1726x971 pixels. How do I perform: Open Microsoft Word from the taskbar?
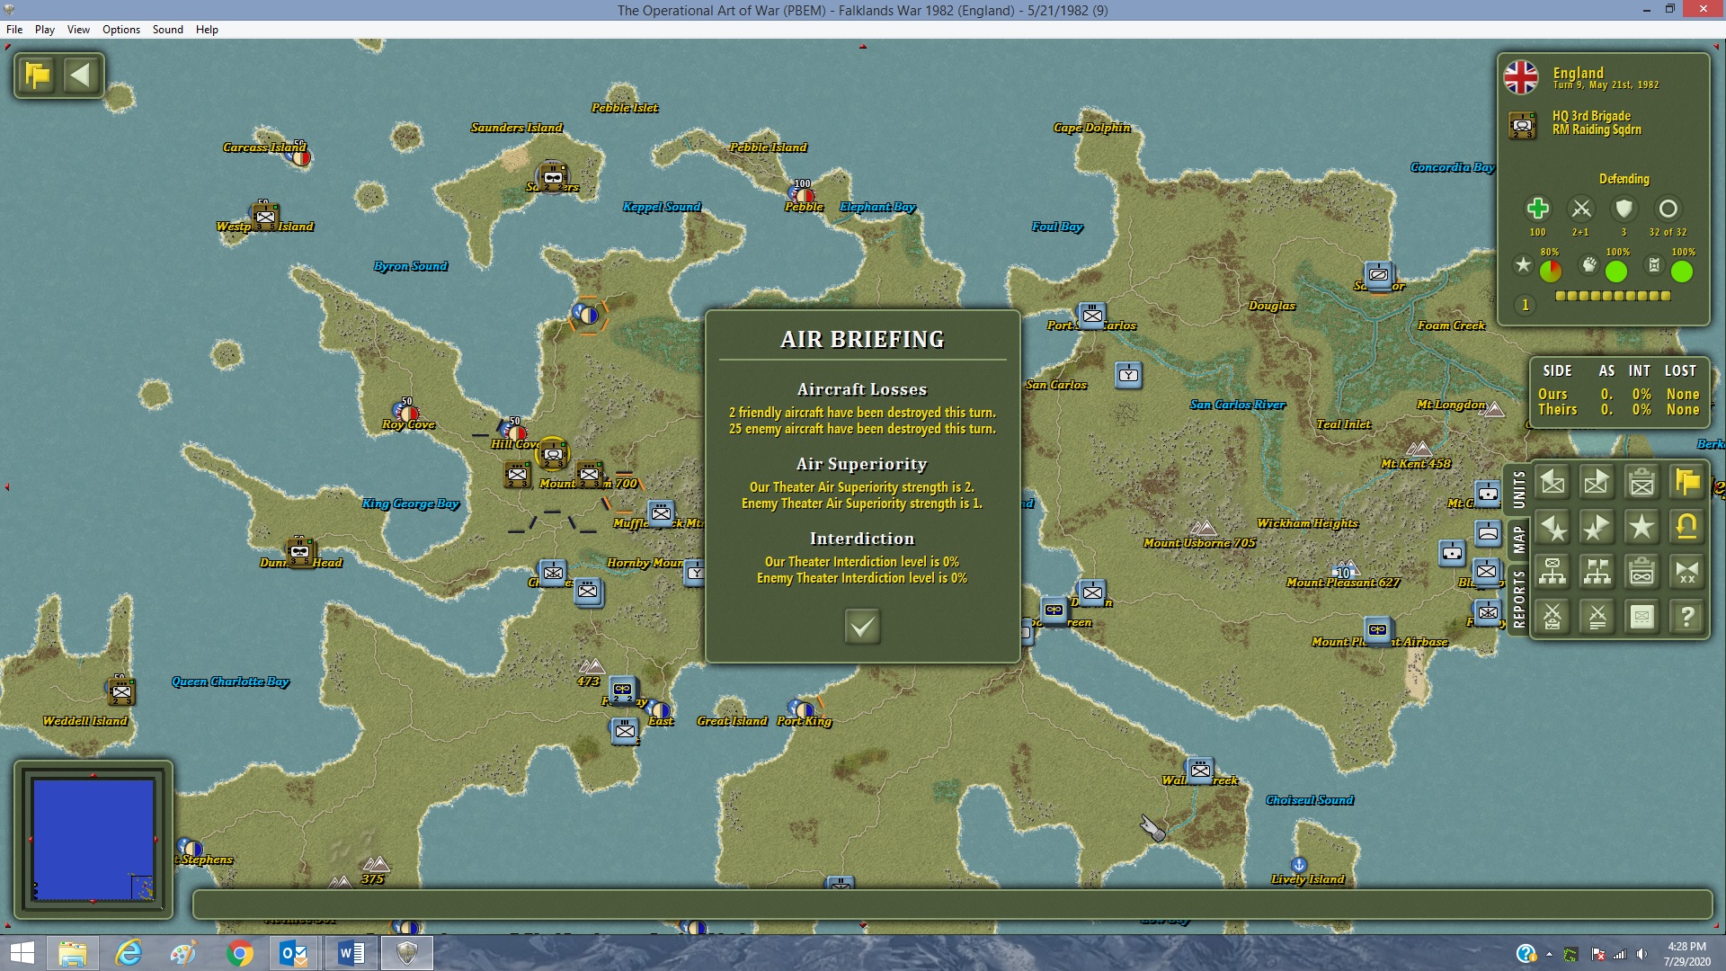coord(351,953)
